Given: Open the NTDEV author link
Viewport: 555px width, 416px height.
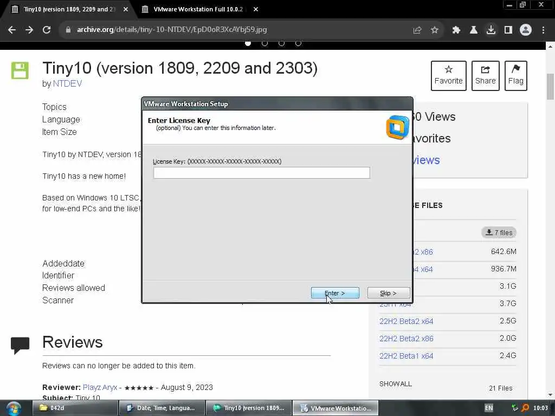Looking at the screenshot, I should pos(67,83).
